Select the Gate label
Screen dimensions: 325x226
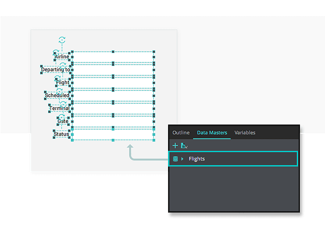click(x=63, y=121)
